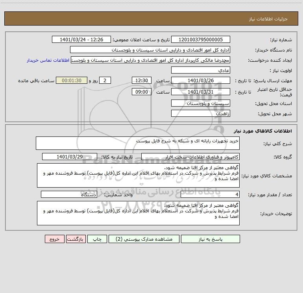Click the buyer notes text area

coord(138,213)
